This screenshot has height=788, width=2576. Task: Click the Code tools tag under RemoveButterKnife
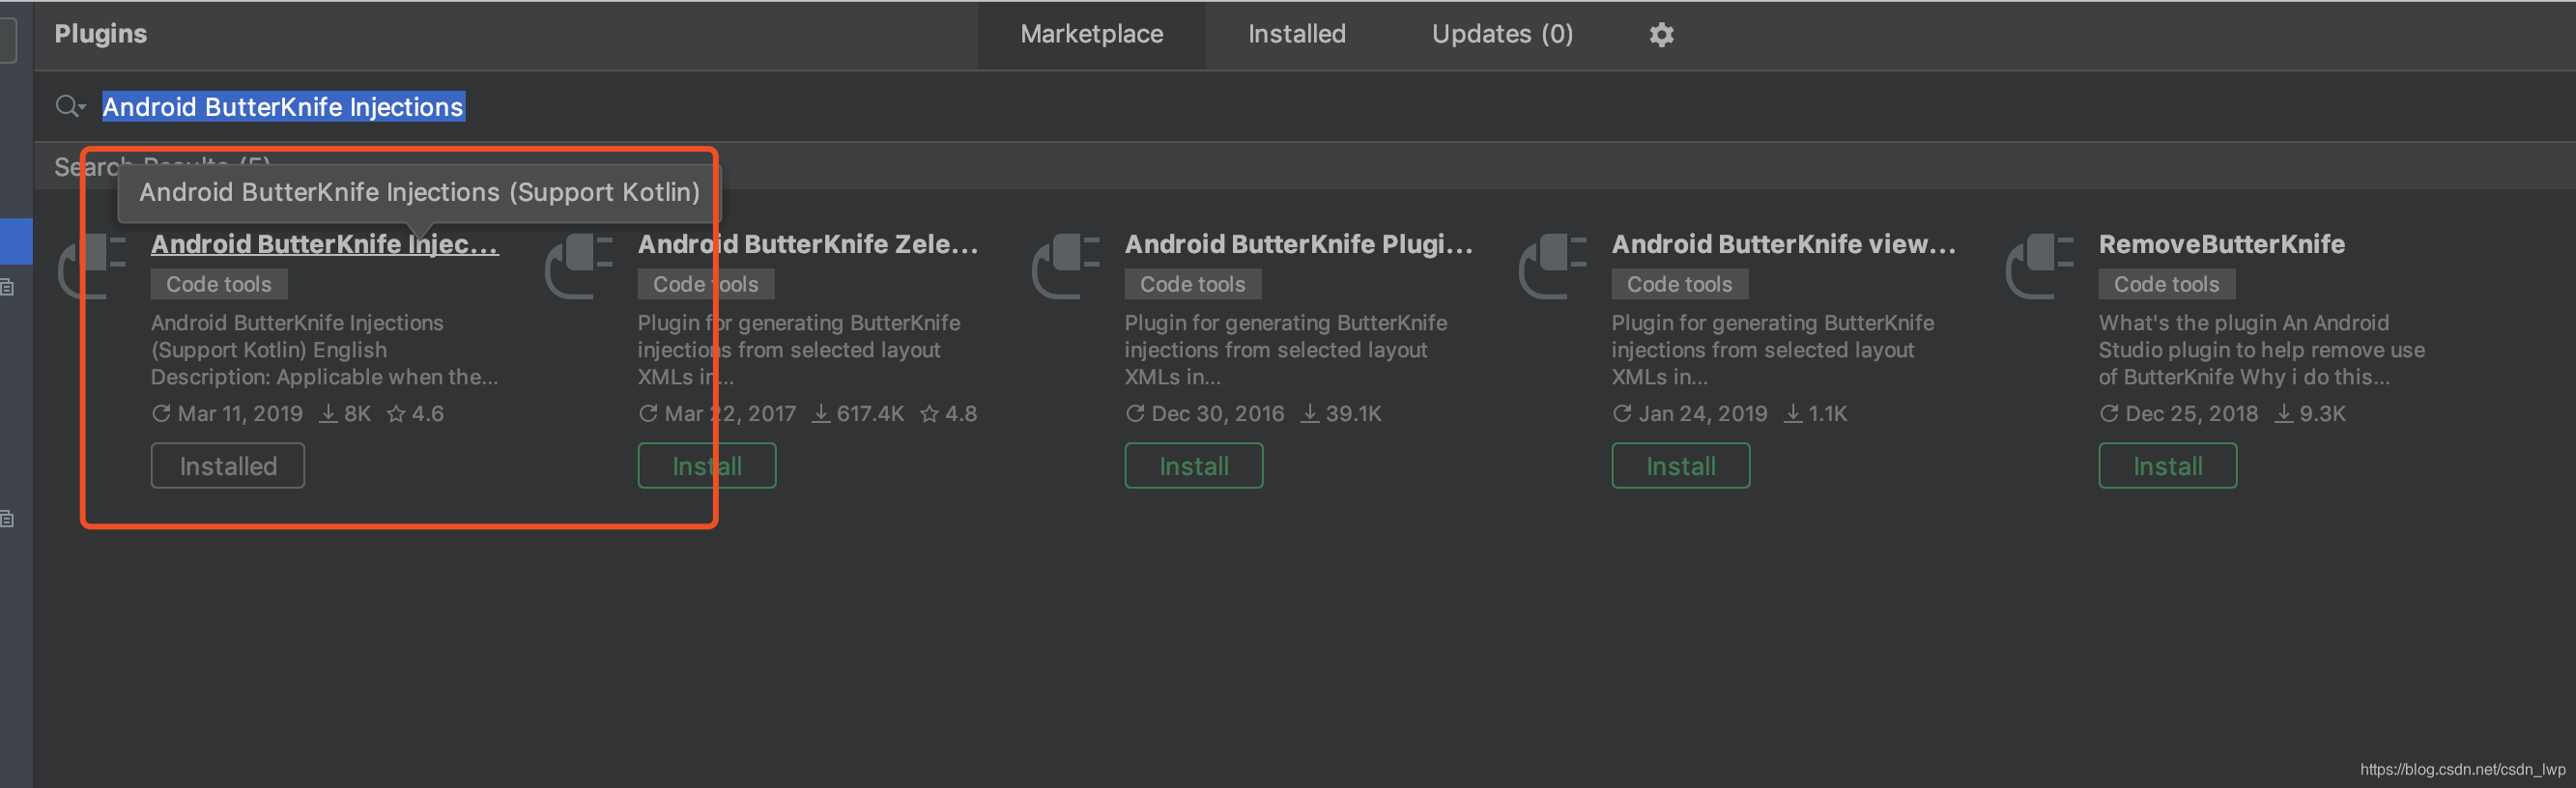[x=2166, y=284]
